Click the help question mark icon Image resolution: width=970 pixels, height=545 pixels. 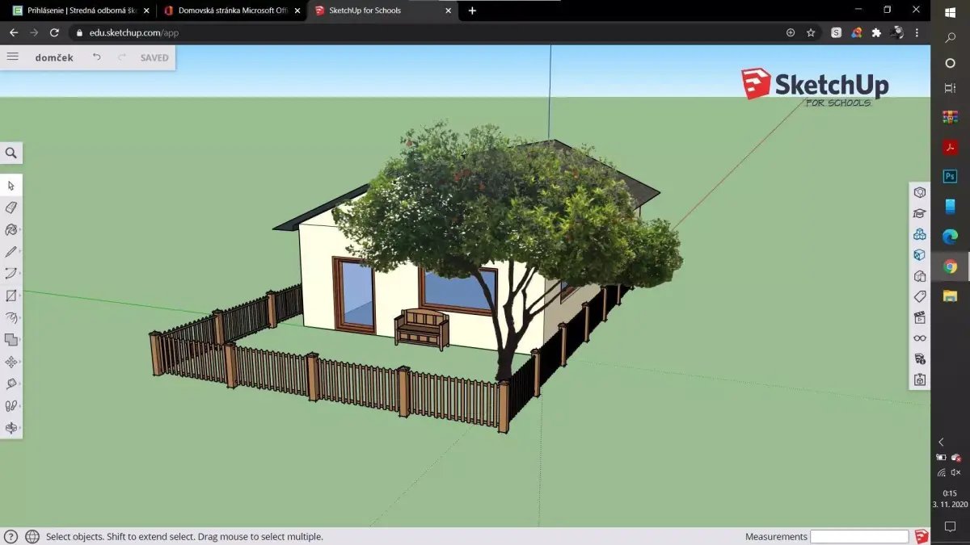(11, 536)
